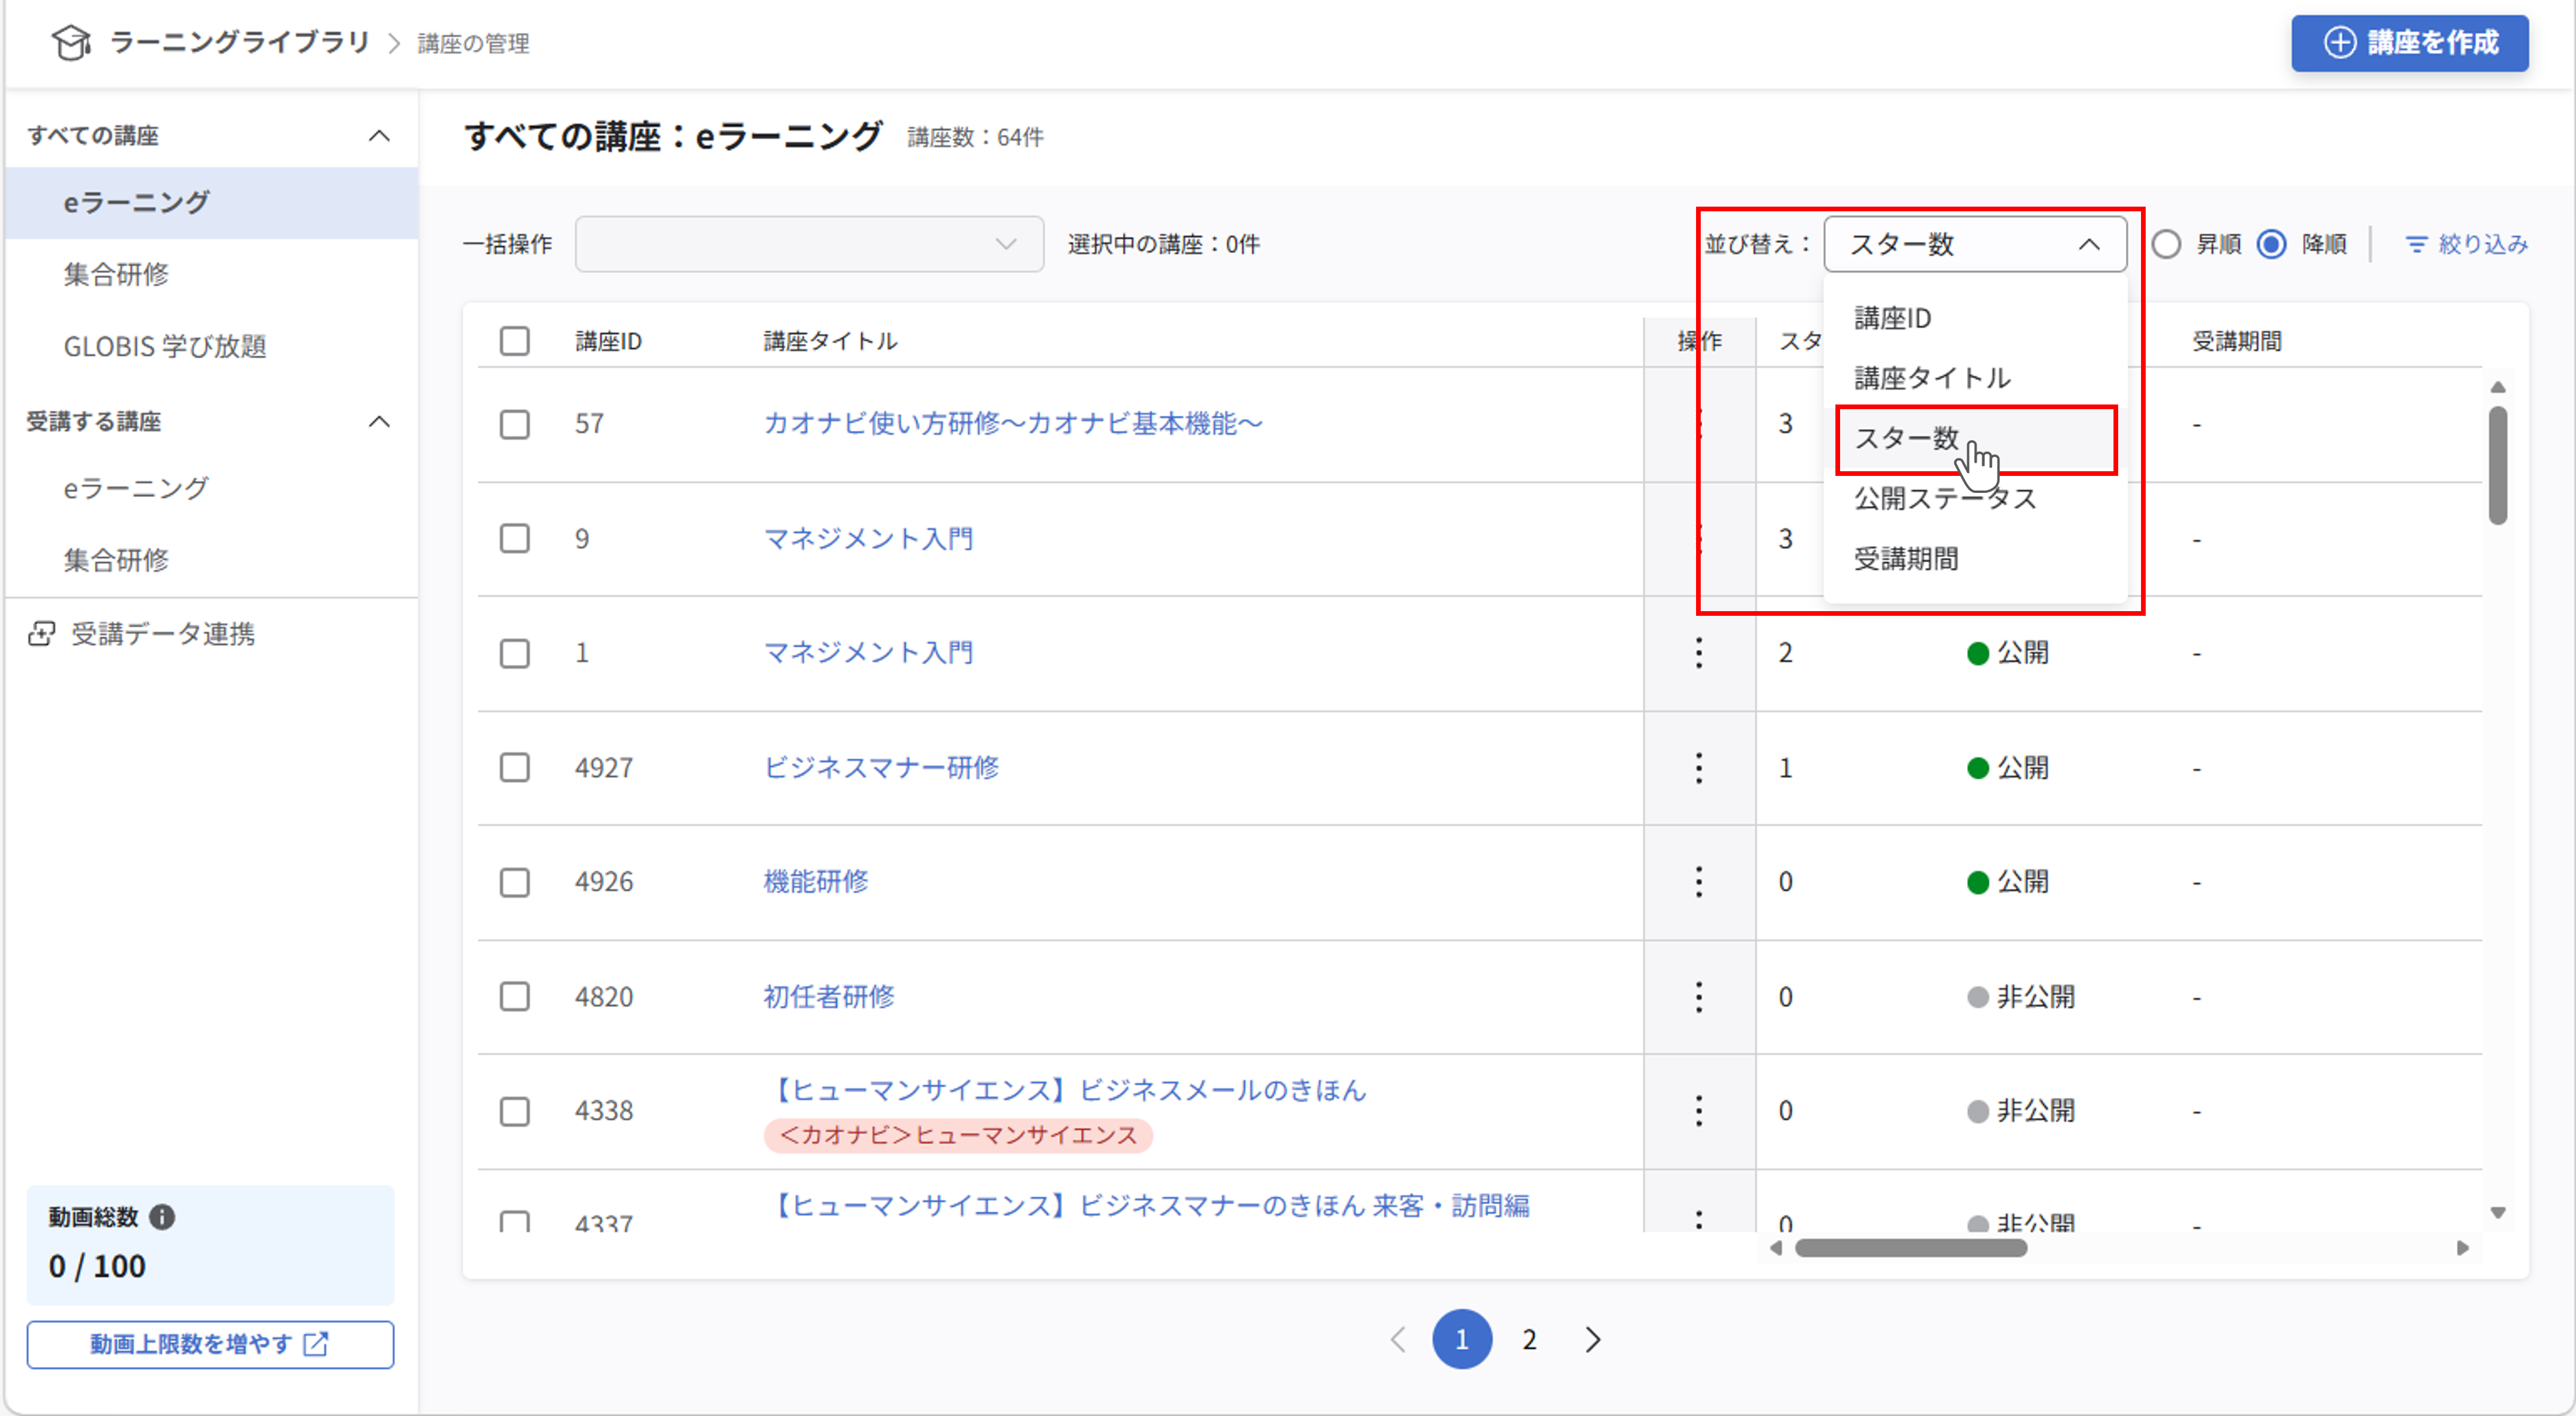This screenshot has width=2576, height=1416.
Task: Collapse the 受講する講座 sidebar section
Action: coord(379,421)
